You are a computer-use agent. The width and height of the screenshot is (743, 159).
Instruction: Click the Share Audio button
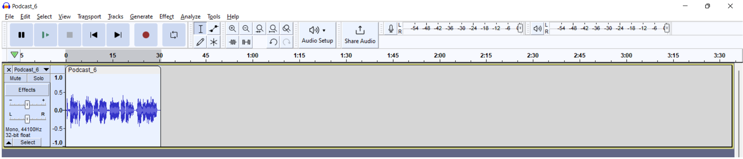(x=360, y=35)
